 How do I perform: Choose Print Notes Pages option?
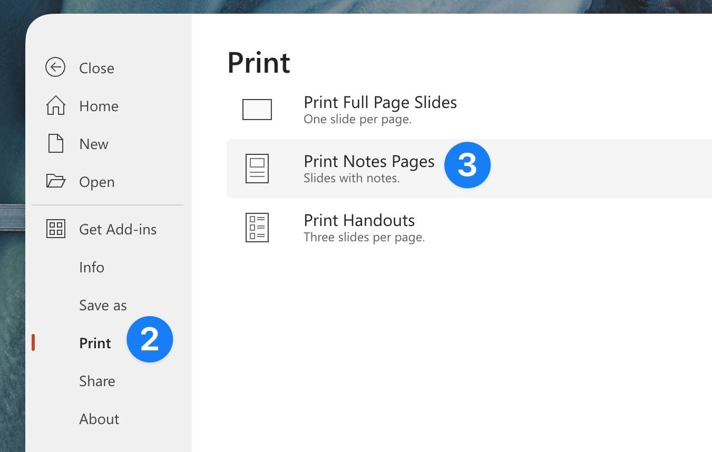(x=368, y=161)
